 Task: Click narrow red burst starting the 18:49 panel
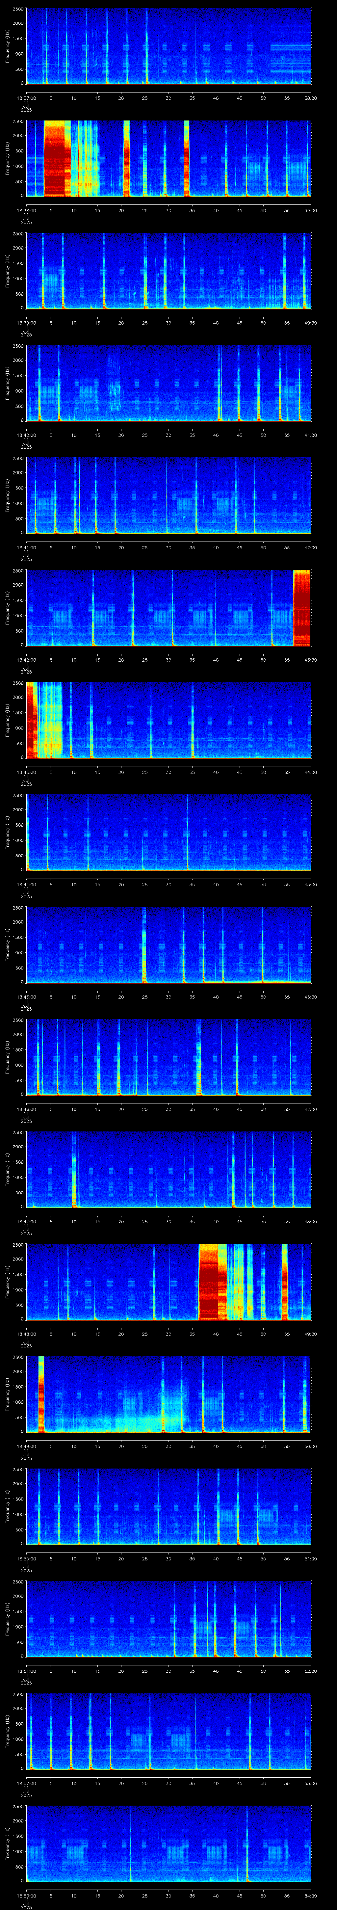(41, 1394)
